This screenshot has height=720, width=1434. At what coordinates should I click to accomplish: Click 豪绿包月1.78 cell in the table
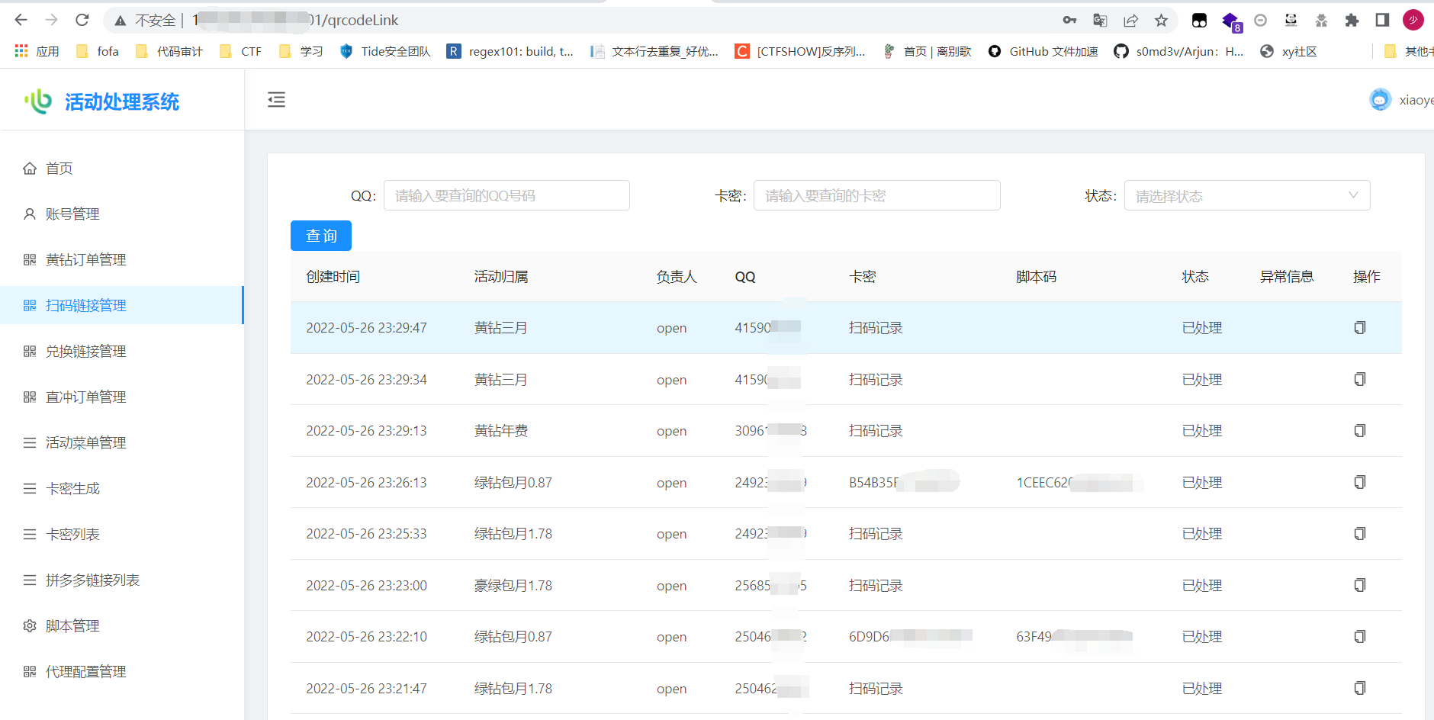513,586
